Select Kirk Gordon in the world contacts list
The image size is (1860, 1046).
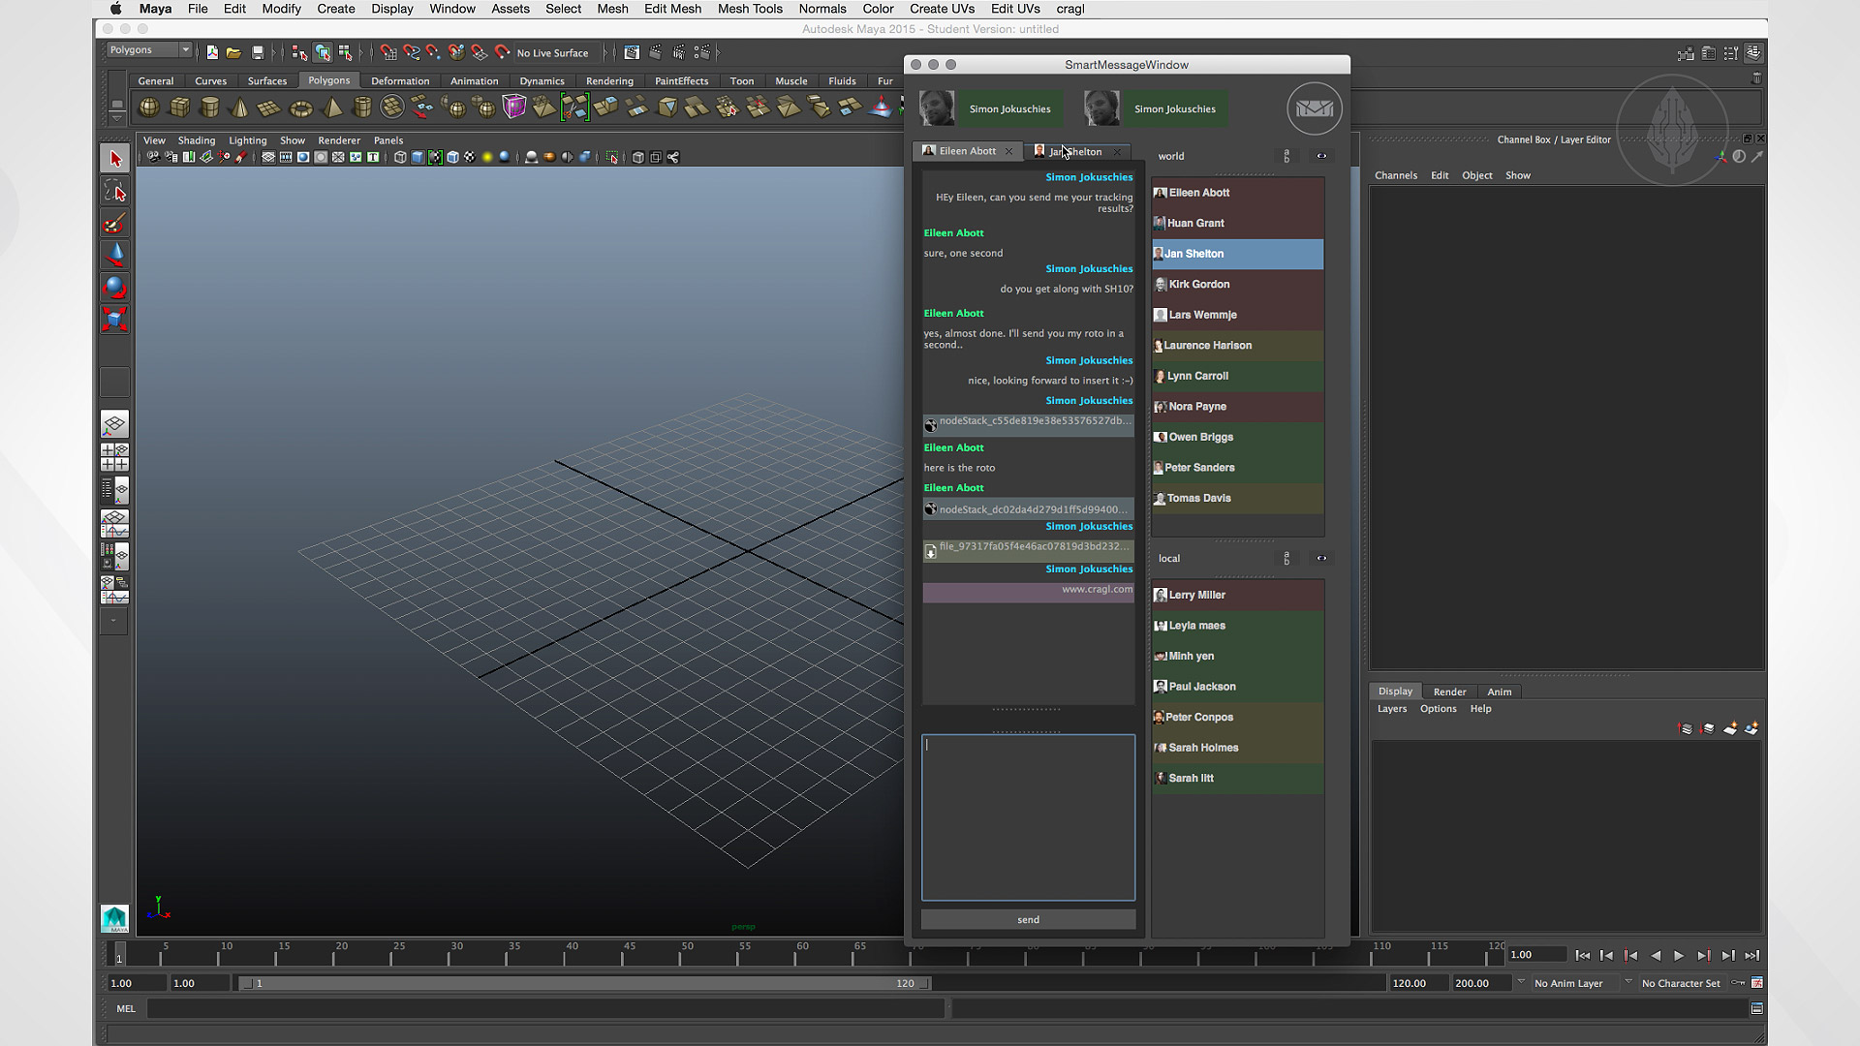point(1198,285)
